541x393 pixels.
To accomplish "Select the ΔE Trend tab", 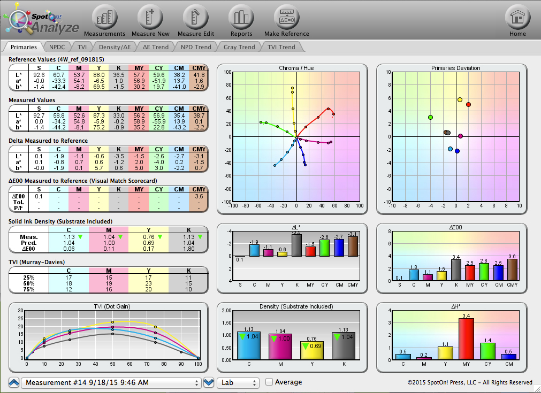I will tap(156, 47).
